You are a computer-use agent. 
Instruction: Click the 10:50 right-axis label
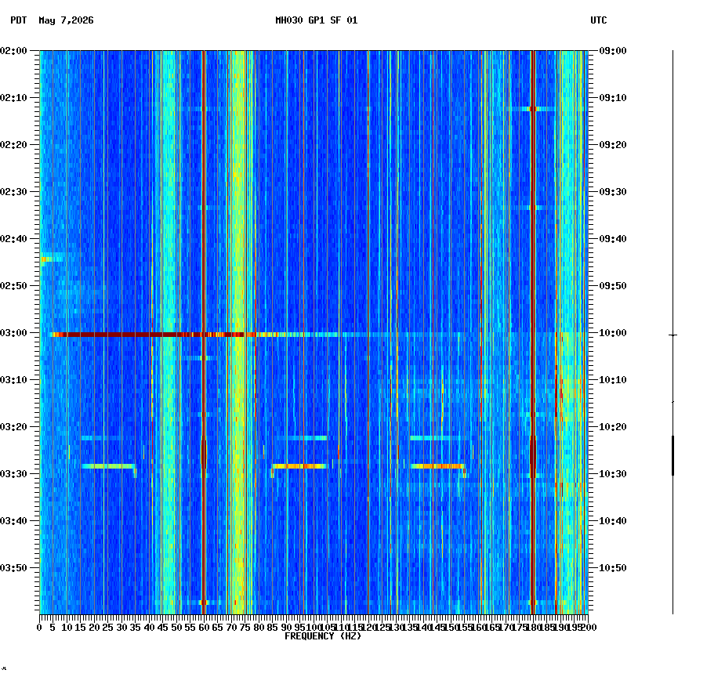coord(613,568)
